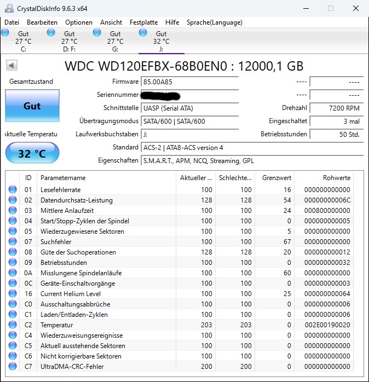The image size is (369, 382).
Task: Click status orb for ID 09 Betriebsstunden
Action: (13, 262)
